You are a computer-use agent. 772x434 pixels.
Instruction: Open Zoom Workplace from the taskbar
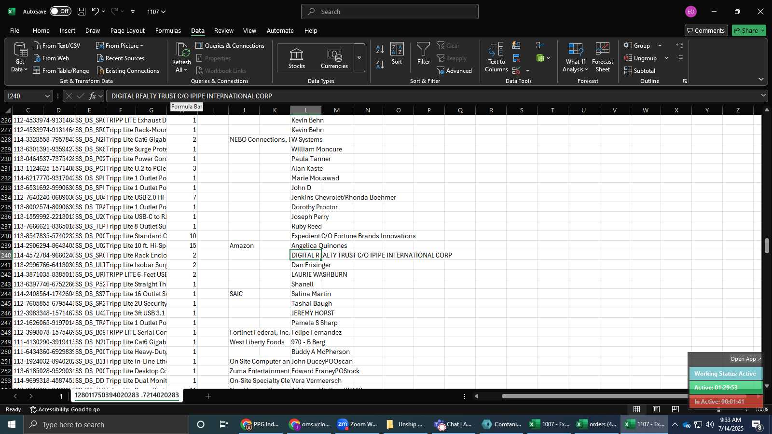pos(358,424)
